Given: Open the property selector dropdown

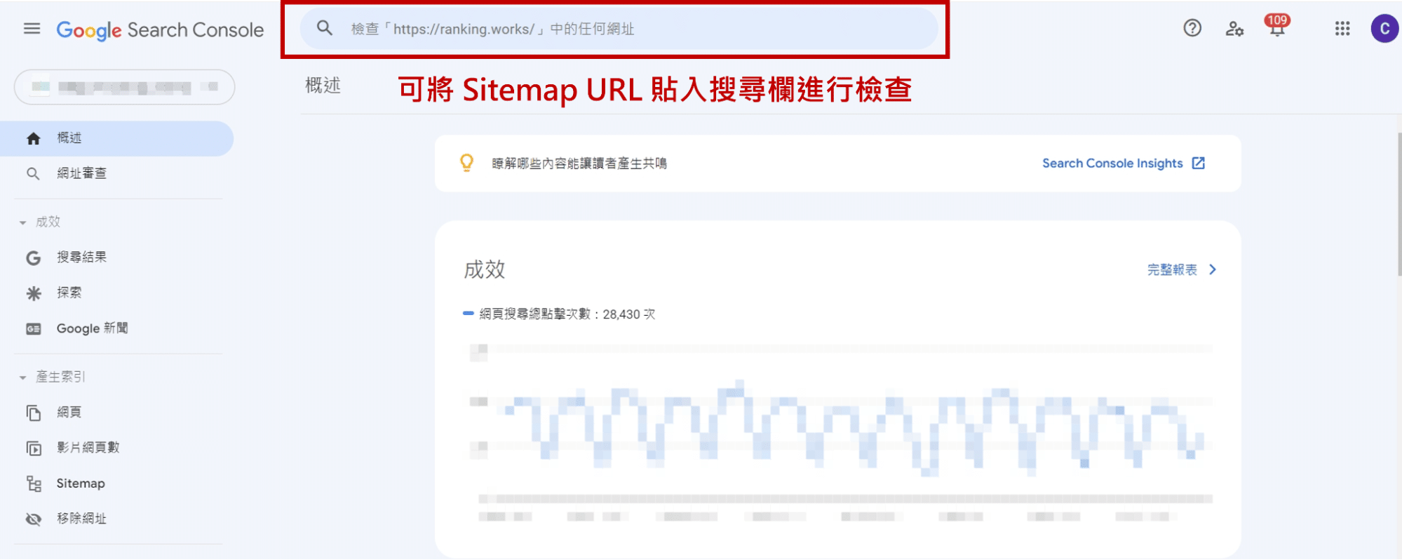Looking at the screenshot, I should [x=124, y=87].
